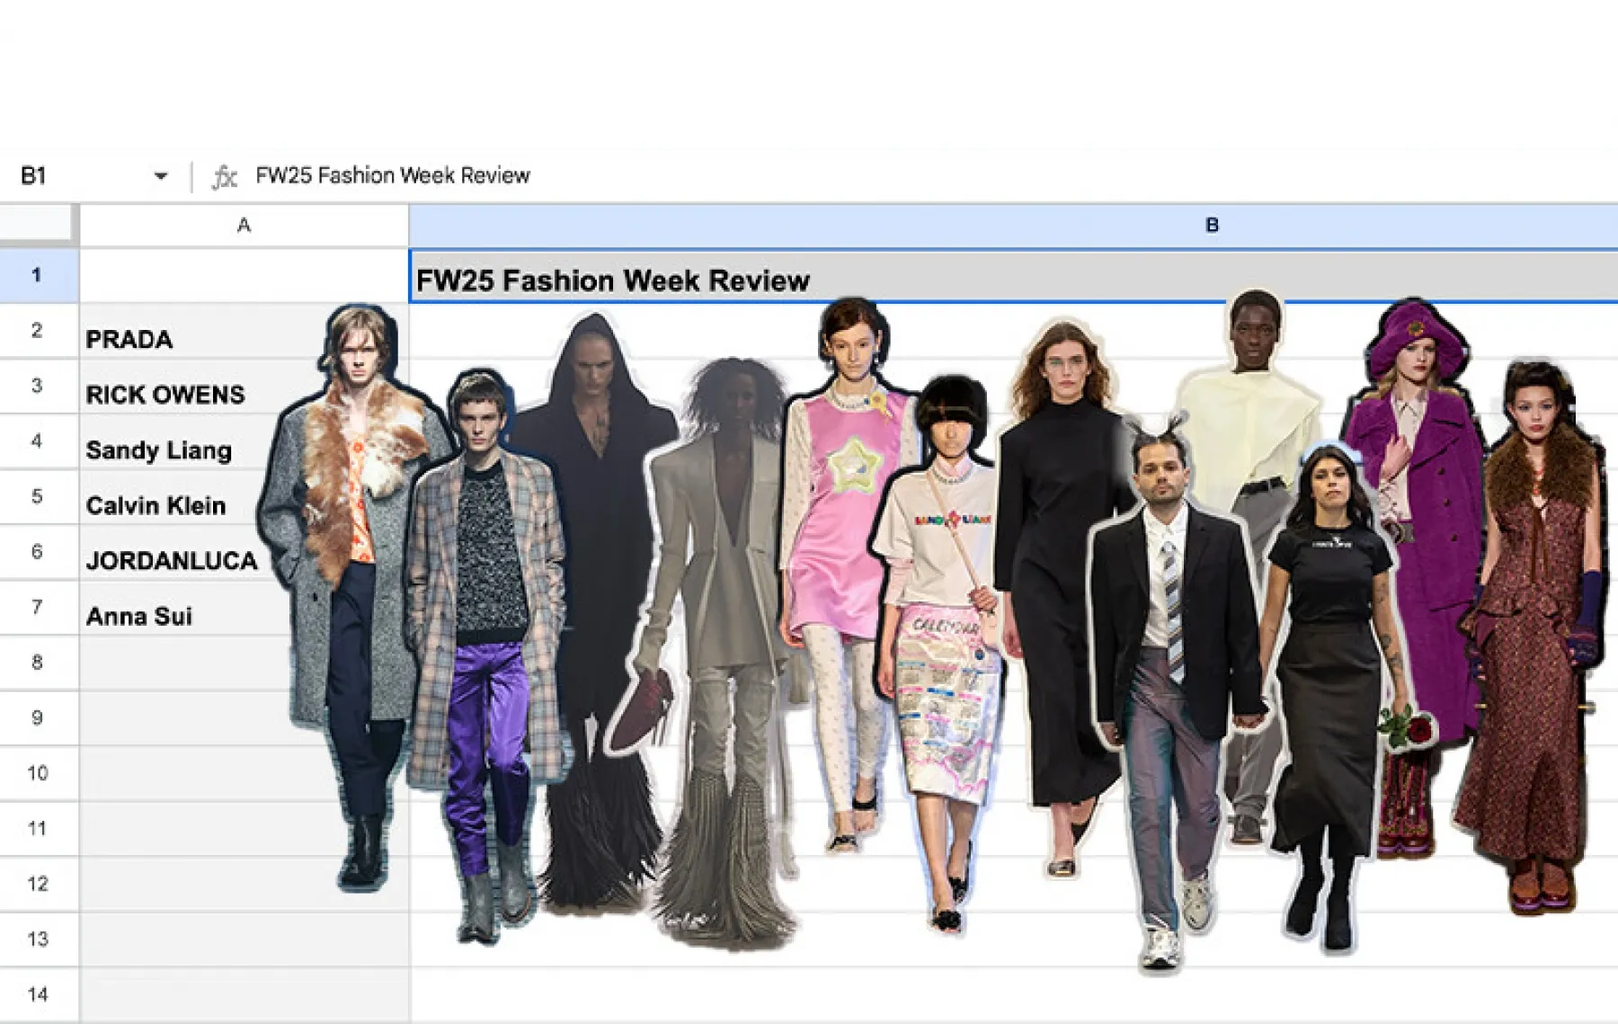This screenshot has width=1618, height=1024.
Task: Click empty cell A14
Action: (x=244, y=995)
